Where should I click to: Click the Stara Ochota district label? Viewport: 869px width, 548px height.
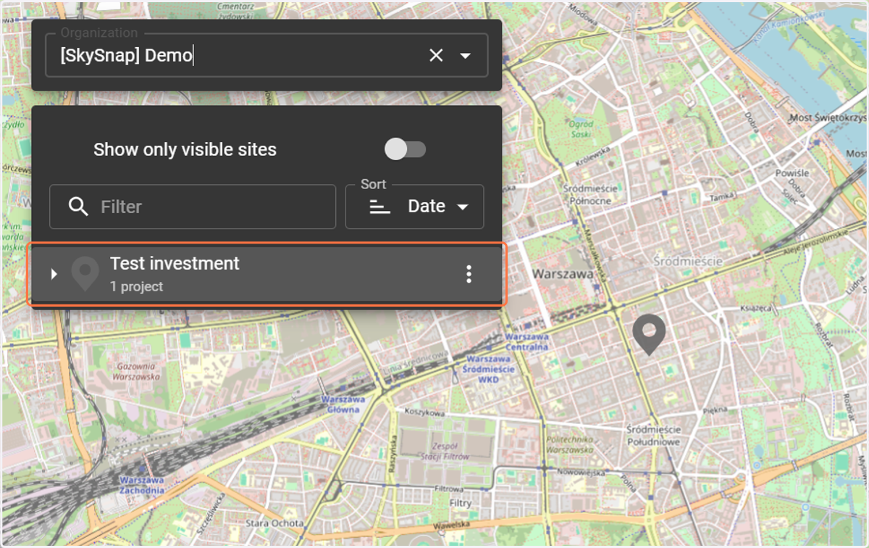coord(274,523)
